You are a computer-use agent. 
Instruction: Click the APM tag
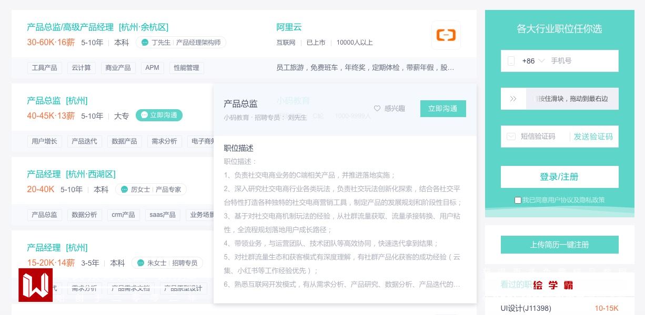(153, 68)
